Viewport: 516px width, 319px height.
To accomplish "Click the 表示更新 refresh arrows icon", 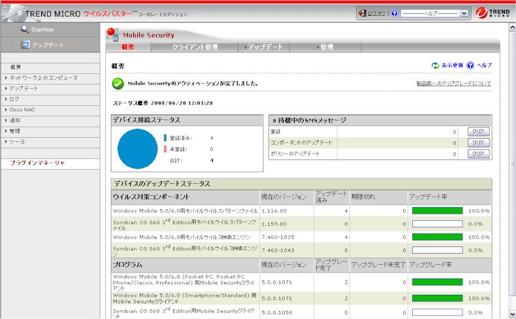I will point(436,65).
